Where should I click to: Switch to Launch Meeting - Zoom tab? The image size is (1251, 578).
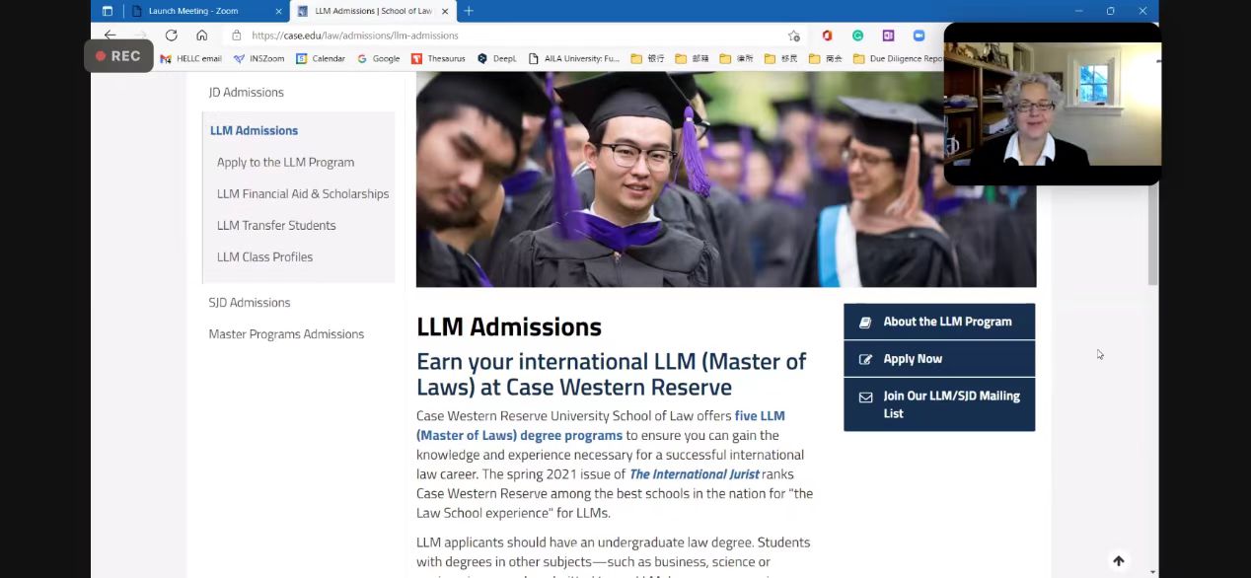pyautogui.click(x=193, y=11)
